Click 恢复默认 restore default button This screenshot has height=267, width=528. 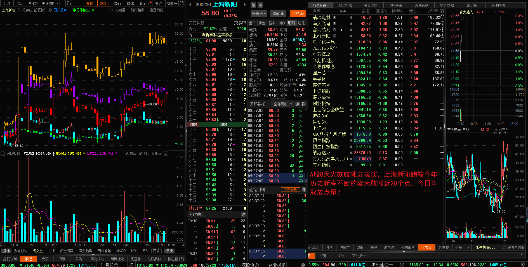click(x=20, y=251)
